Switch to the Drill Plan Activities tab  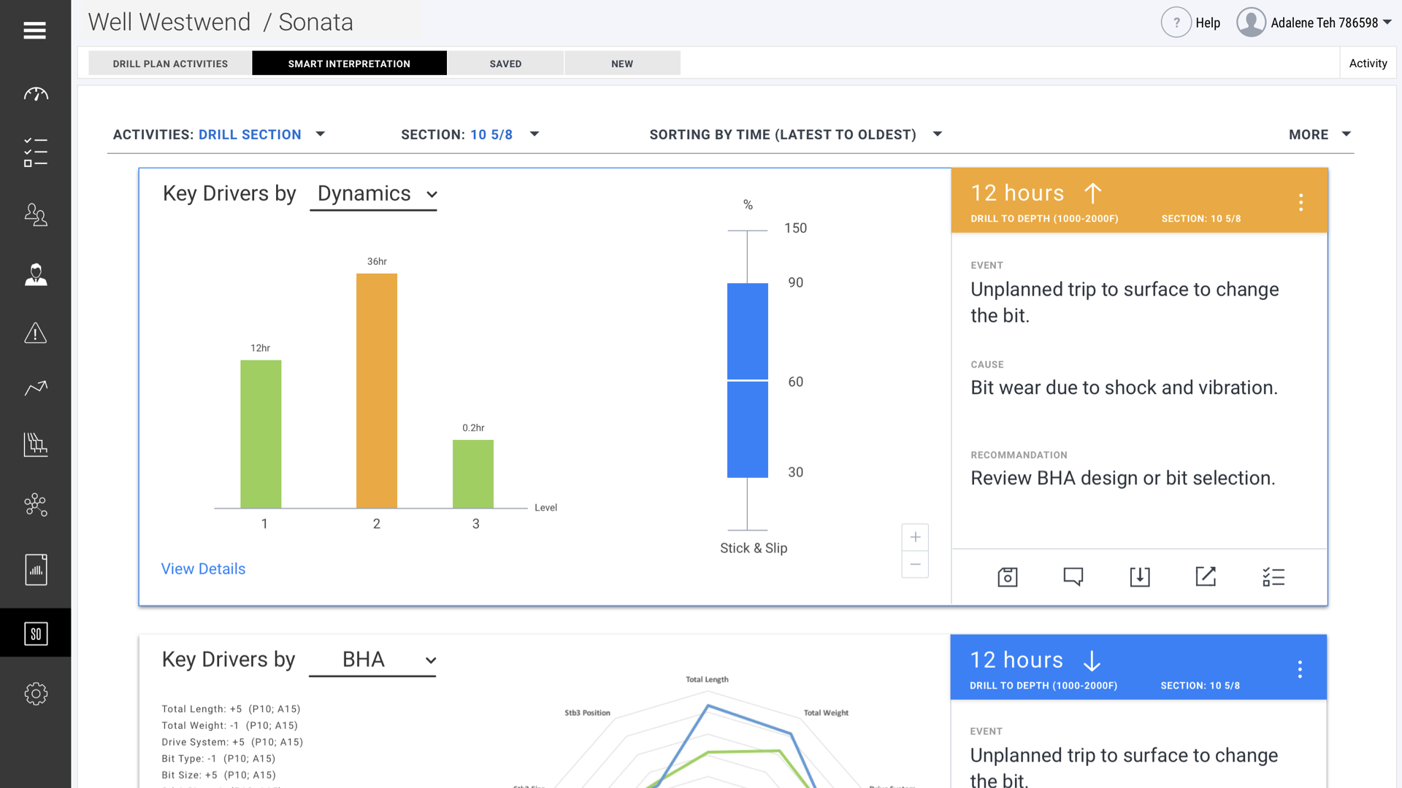tap(170, 63)
